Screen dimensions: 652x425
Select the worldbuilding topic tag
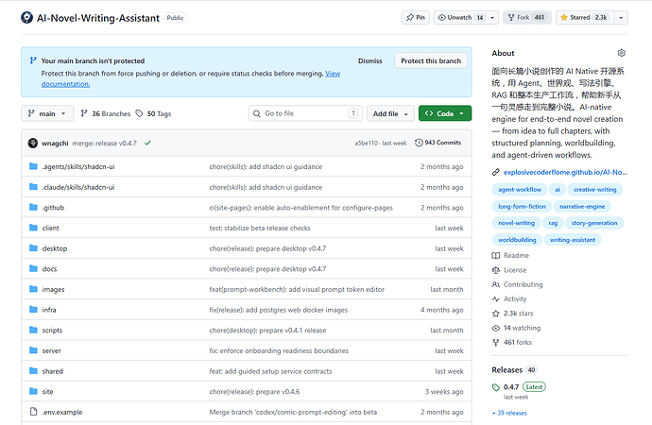click(517, 240)
